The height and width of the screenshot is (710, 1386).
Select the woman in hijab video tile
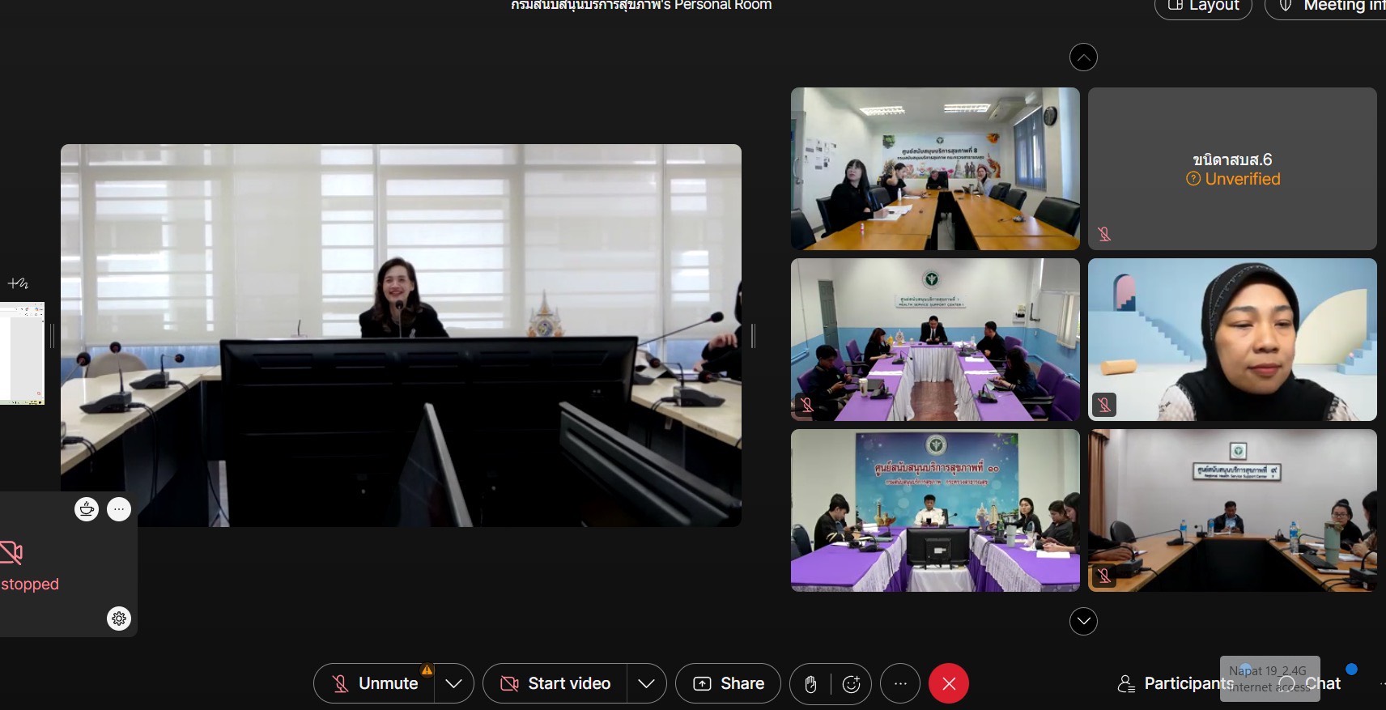click(1232, 339)
